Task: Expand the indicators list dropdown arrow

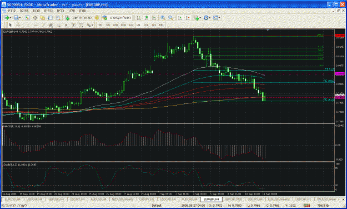Action: coord(200,18)
